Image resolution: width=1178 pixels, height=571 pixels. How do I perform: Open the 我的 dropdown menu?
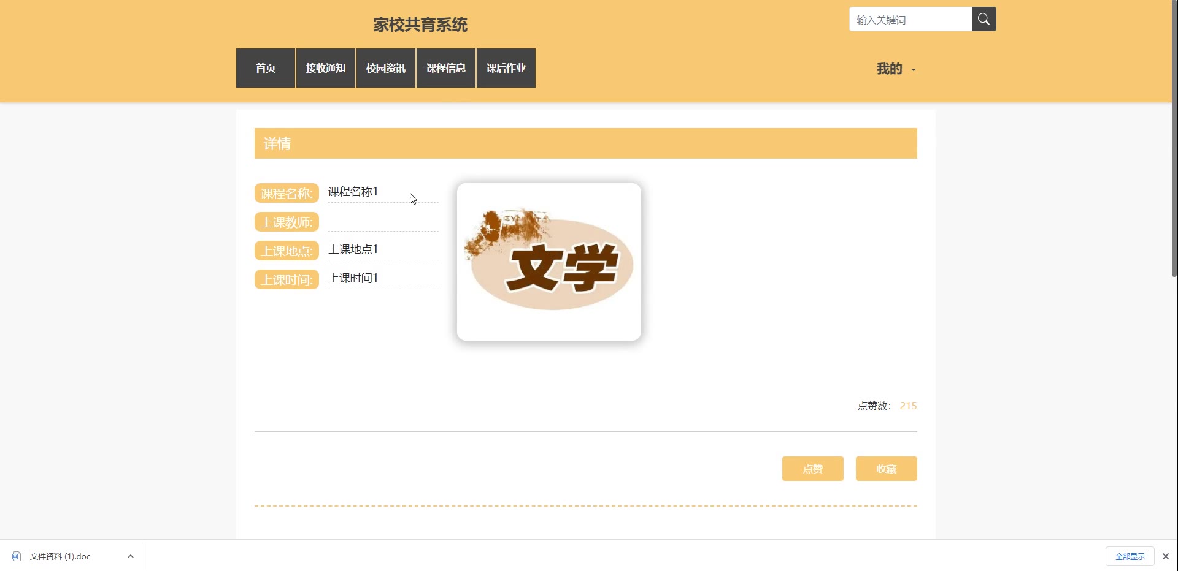point(896,69)
